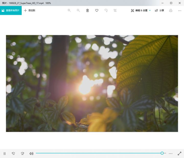
Task: Pause the video playback
Action: click(x=5, y=154)
